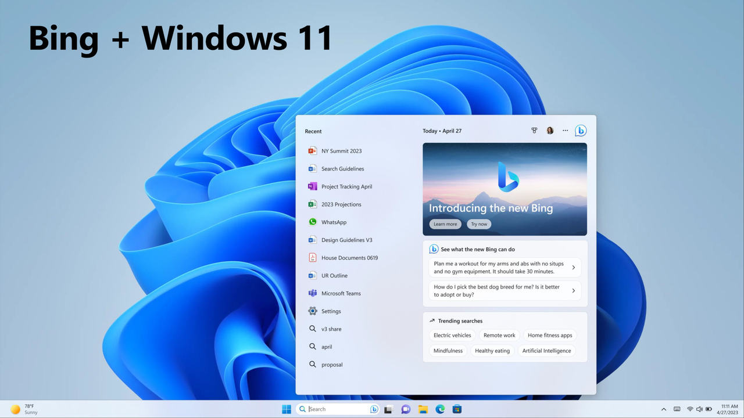The image size is (744, 418).
Task: Expand the dog breed question chevron
Action: point(574,290)
